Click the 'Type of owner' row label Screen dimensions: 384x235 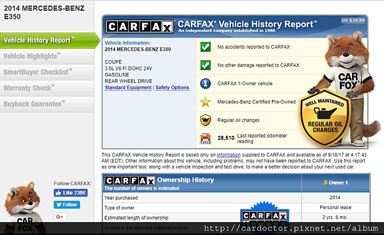[x=119, y=208]
